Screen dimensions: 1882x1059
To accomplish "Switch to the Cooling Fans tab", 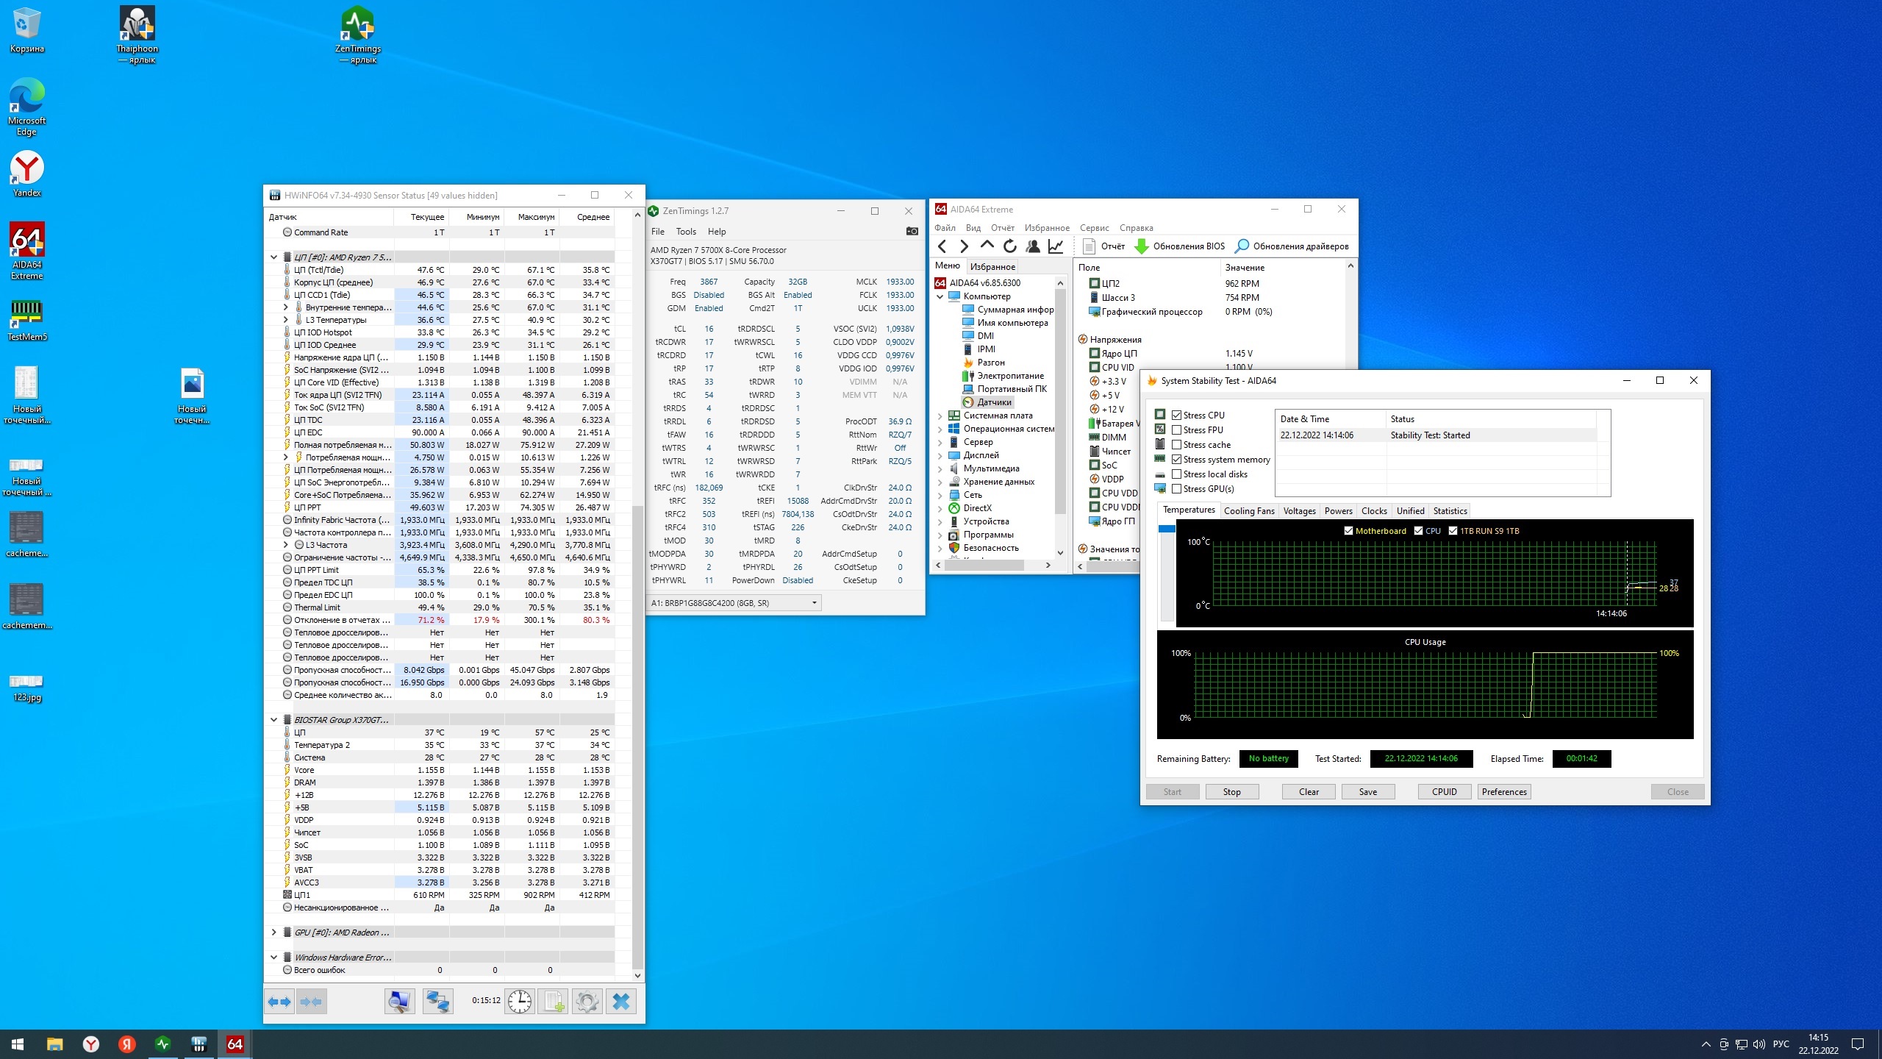I will click(x=1248, y=511).
